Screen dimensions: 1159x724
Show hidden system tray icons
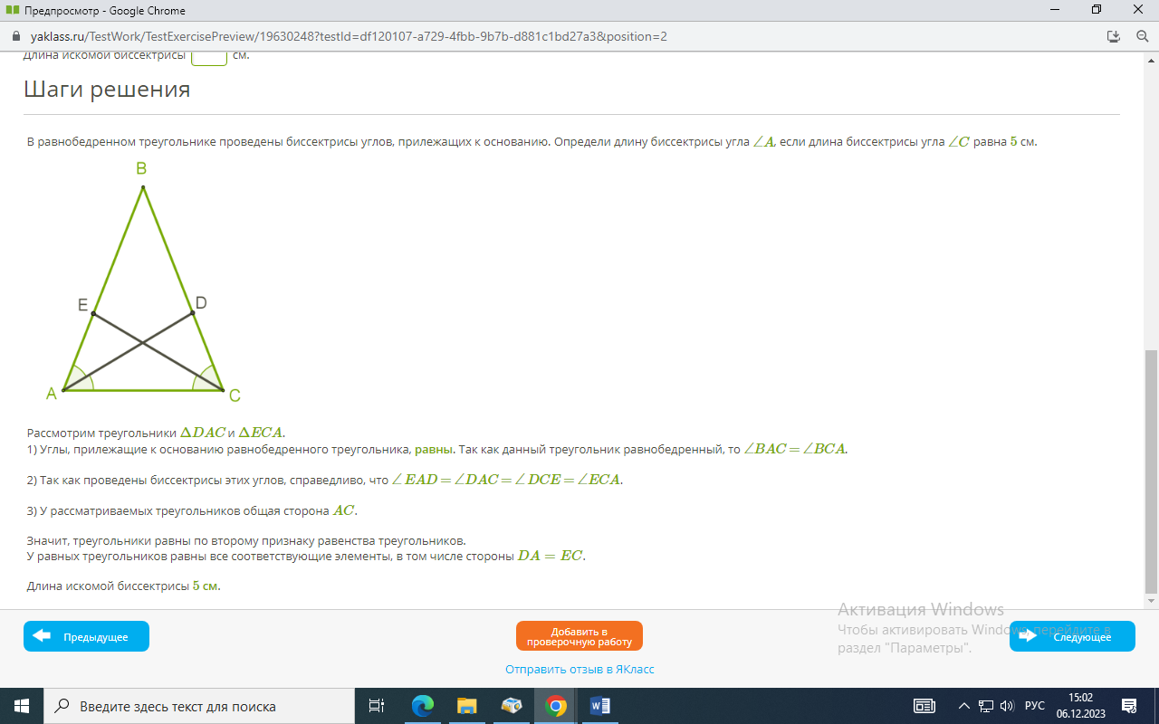click(963, 706)
